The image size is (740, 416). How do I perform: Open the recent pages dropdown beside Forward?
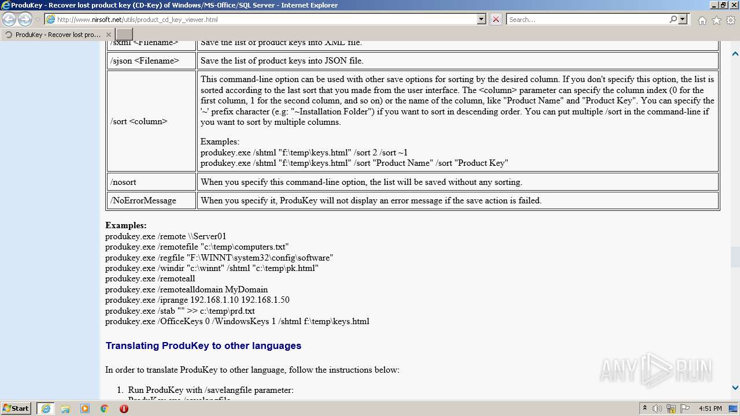point(38,20)
